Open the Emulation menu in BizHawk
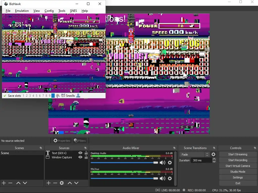Viewport: 258px width, 193px height. tap(22, 11)
